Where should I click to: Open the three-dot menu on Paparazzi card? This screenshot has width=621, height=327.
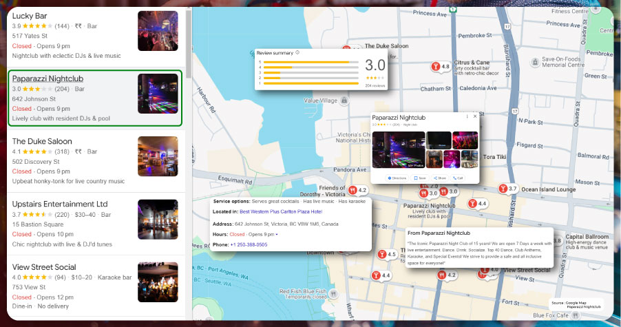pyautogui.click(x=467, y=116)
